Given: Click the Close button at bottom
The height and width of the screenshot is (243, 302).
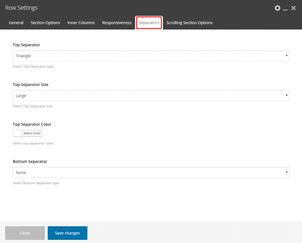Looking at the screenshot, I should pos(25,233).
